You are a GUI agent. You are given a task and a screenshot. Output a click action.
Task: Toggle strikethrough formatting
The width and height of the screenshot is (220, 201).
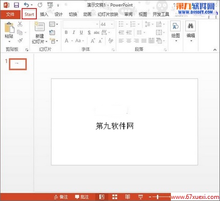97,32
